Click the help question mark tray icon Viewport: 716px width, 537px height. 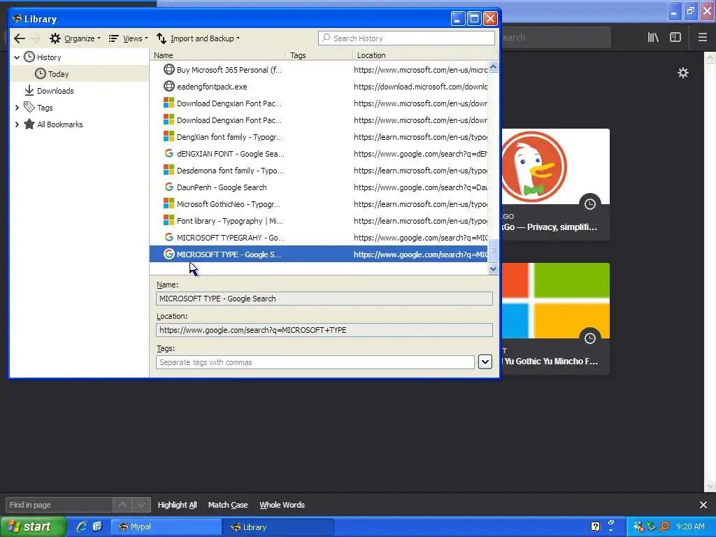[596, 527]
